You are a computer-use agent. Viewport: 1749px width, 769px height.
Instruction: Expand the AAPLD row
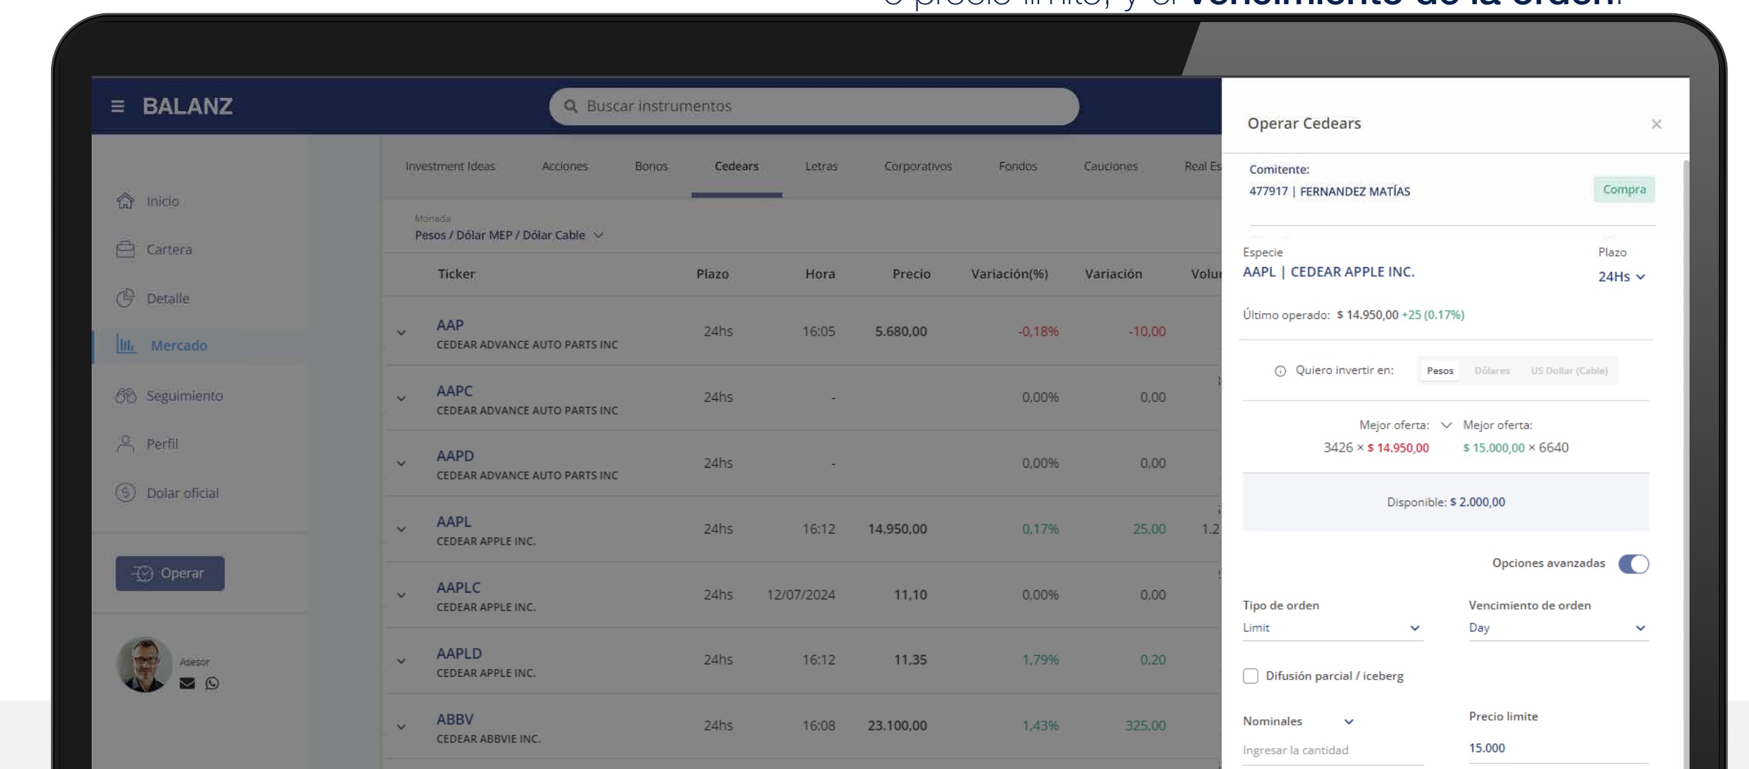pos(401,661)
